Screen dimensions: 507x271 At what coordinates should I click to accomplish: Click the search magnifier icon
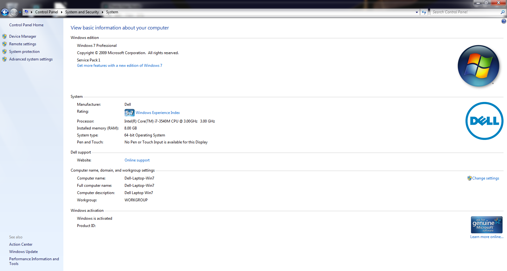pyautogui.click(x=502, y=12)
